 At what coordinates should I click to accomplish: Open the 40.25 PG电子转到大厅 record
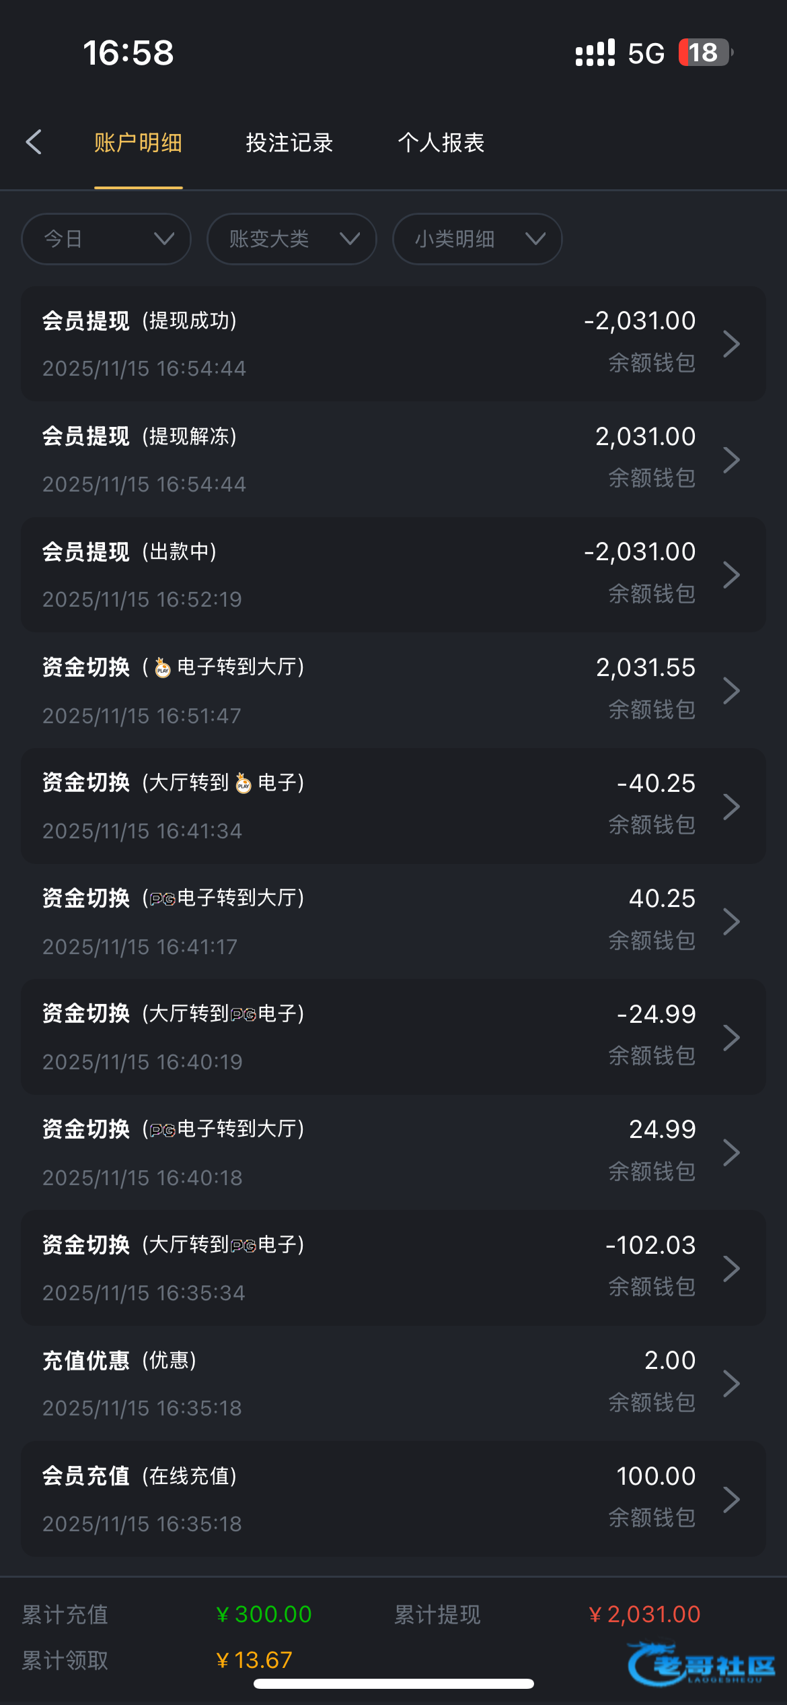pos(393,922)
